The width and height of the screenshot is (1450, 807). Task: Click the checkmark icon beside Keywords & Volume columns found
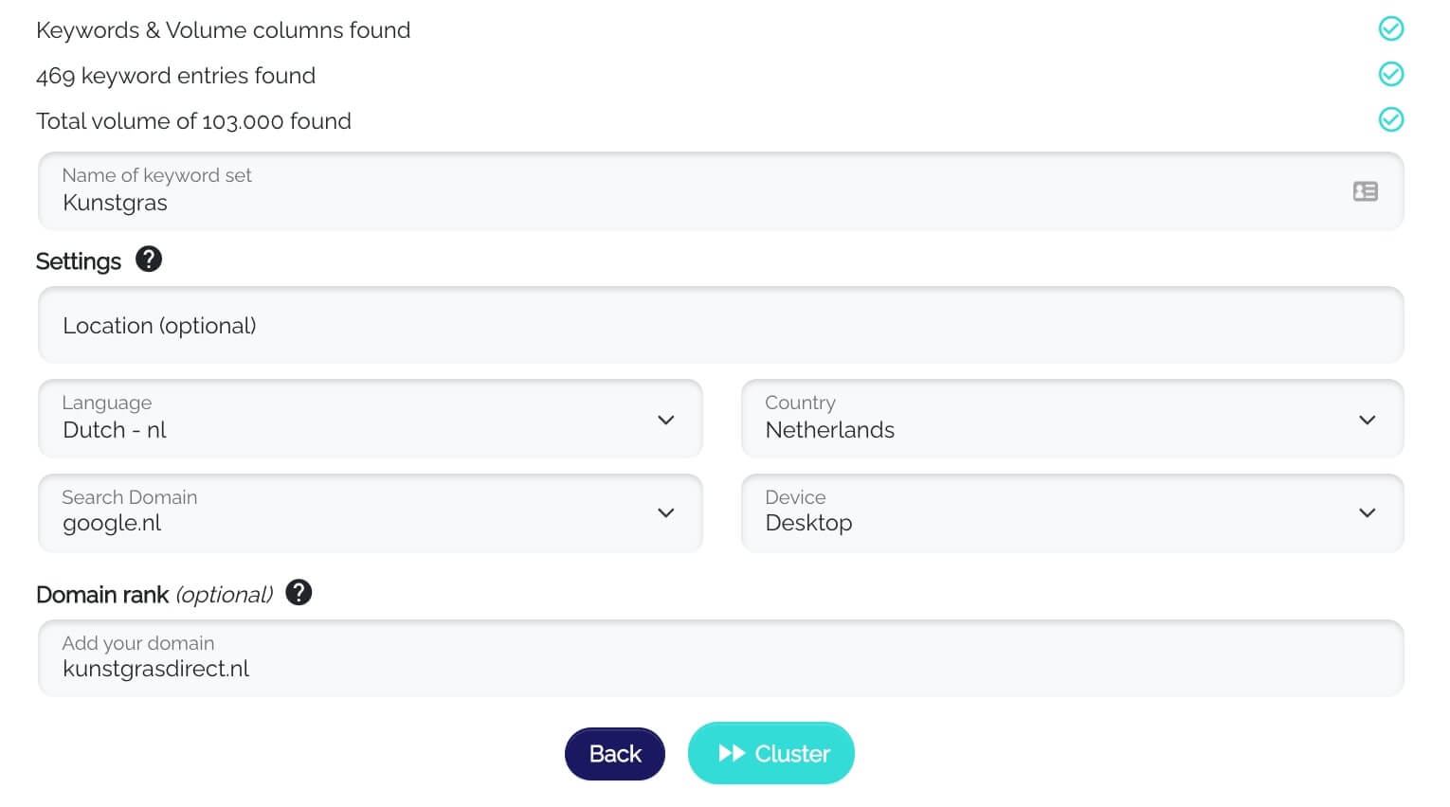coord(1390,28)
